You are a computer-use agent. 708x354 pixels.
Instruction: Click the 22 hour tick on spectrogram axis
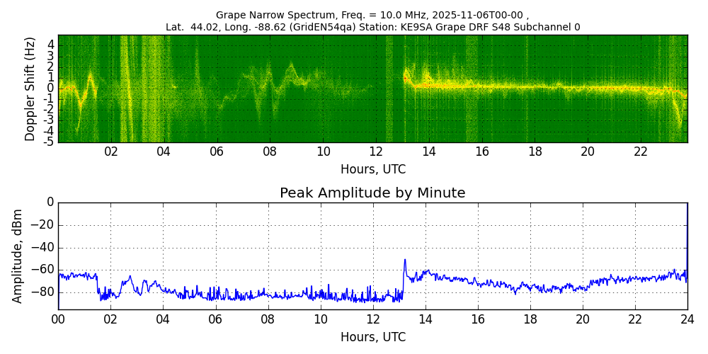tap(641, 152)
